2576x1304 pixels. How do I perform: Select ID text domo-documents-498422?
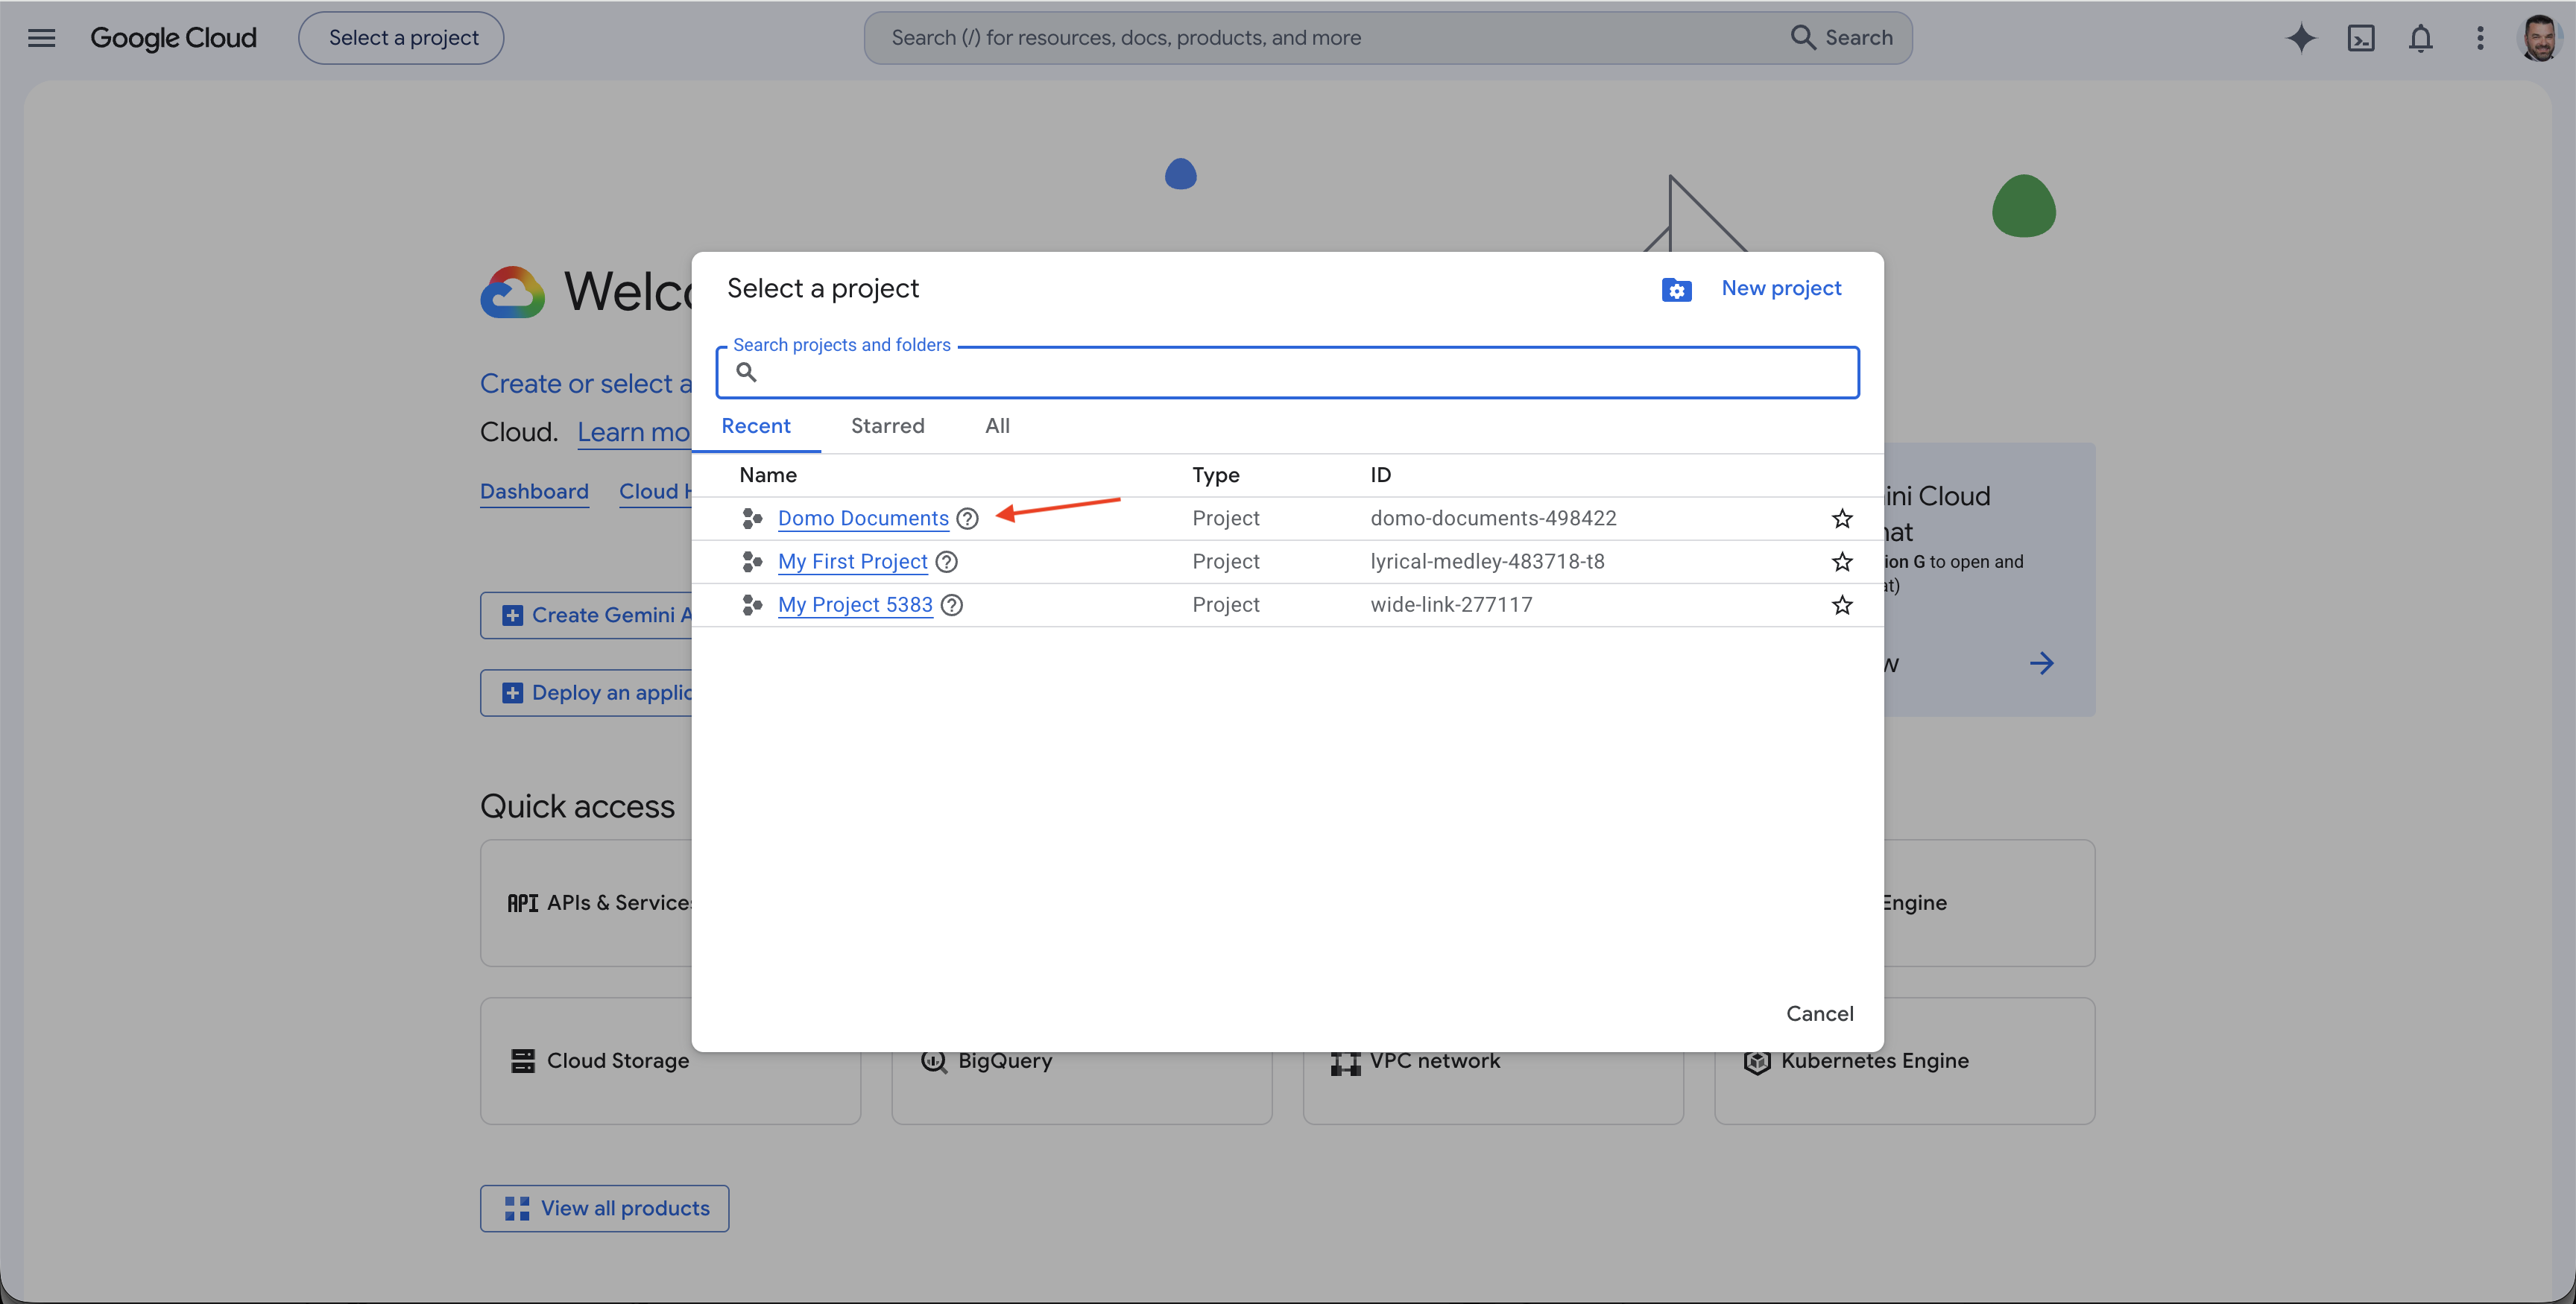[1493, 518]
